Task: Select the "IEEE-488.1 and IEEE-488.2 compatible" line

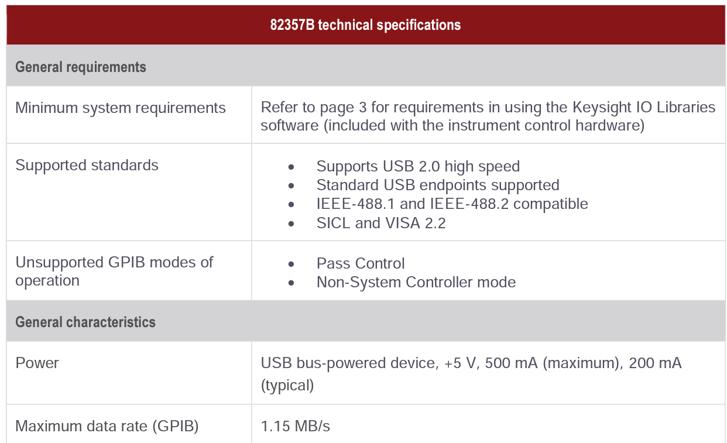Action: 452,204
